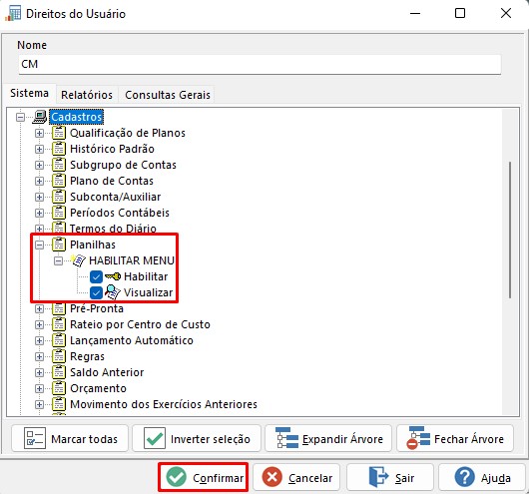Click the Cancelar button
This screenshot has height=494, width=529.
(x=296, y=477)
